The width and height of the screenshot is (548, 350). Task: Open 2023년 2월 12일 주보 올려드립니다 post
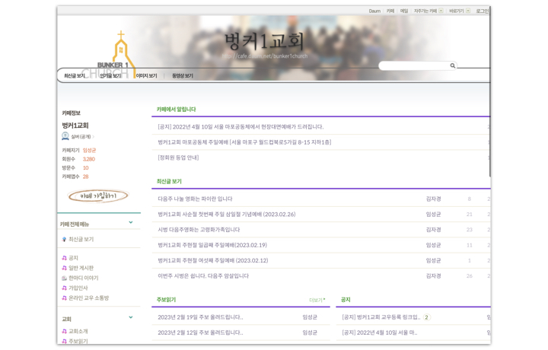200,332
